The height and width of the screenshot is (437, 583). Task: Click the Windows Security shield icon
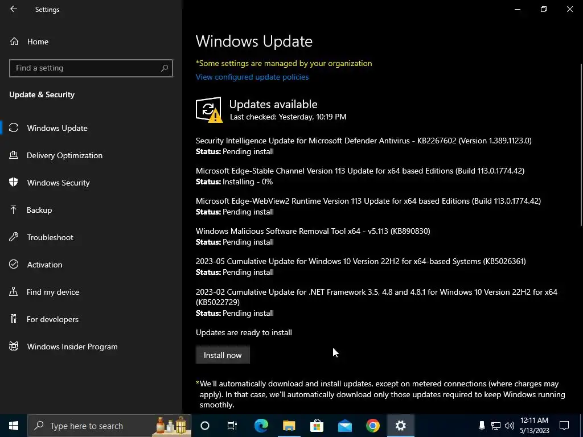[x=14, y=182]
